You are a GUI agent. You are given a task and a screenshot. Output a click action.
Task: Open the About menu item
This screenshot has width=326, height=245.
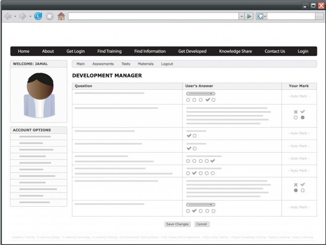(x=48, y=51)
